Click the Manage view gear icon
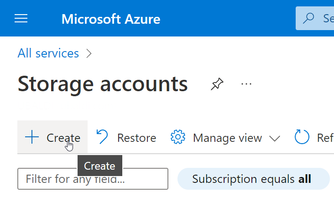The height and width of the screenshot is (218, 334). click(177, 137)
